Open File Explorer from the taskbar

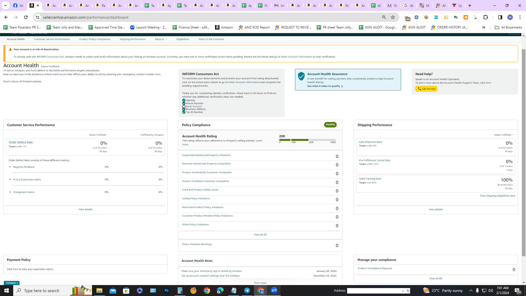point(99,291)
